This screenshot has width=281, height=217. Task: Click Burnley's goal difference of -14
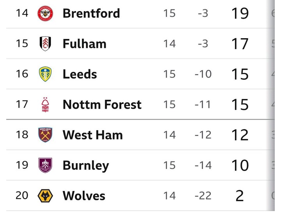203,165
